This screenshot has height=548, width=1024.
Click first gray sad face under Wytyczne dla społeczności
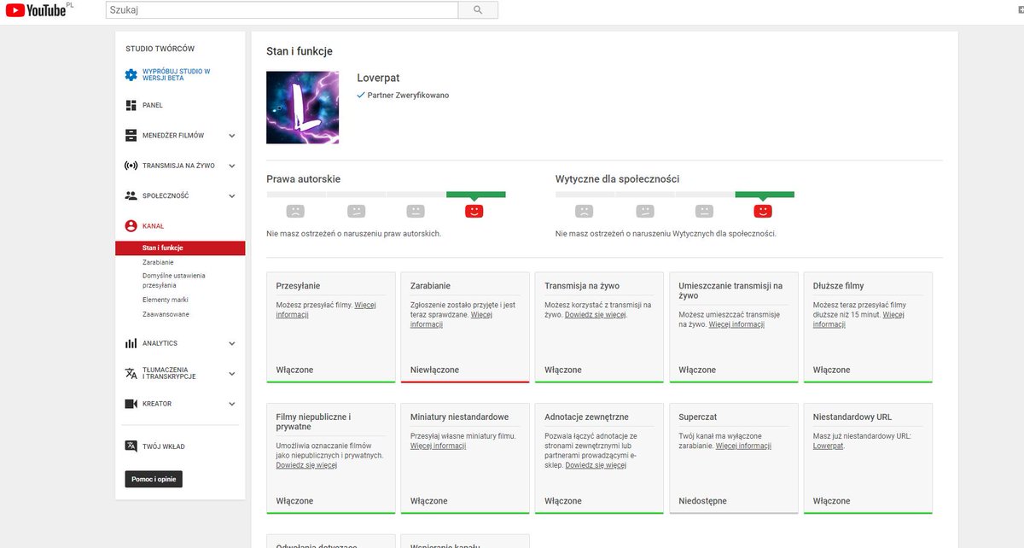(584, 210)
